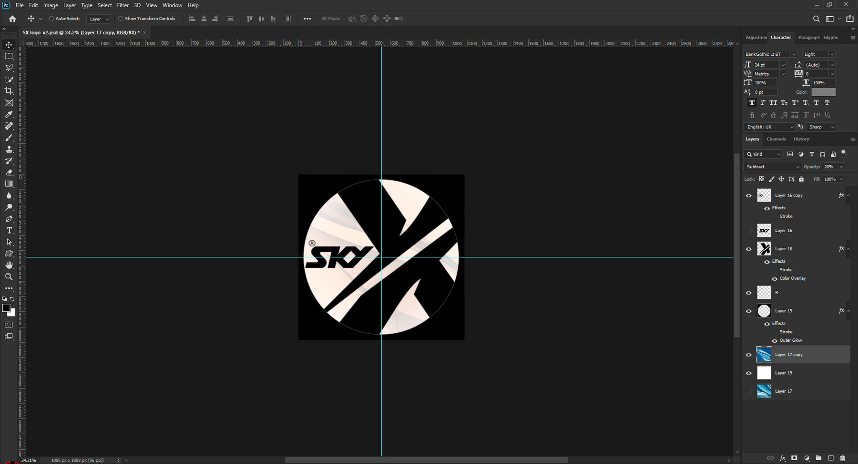Click the Add layer style fx icon

[x=782, y=458]
